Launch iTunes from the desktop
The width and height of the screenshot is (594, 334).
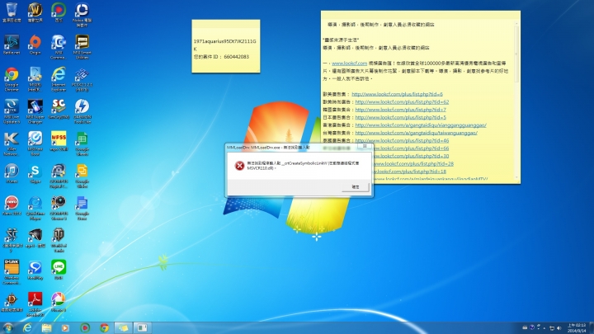[x=12, y=173]
